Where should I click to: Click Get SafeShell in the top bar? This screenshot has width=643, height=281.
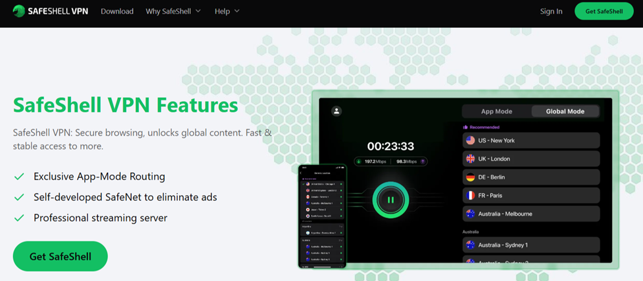click(x=604, y=11)
